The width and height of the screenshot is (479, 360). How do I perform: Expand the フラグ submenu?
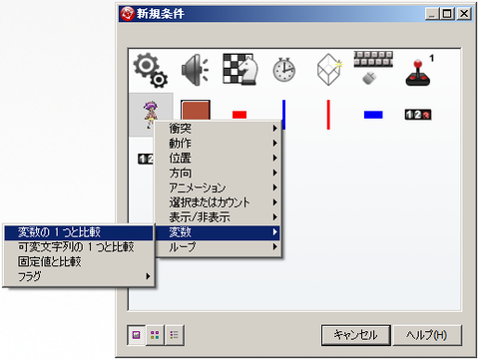tap(79, 276)
